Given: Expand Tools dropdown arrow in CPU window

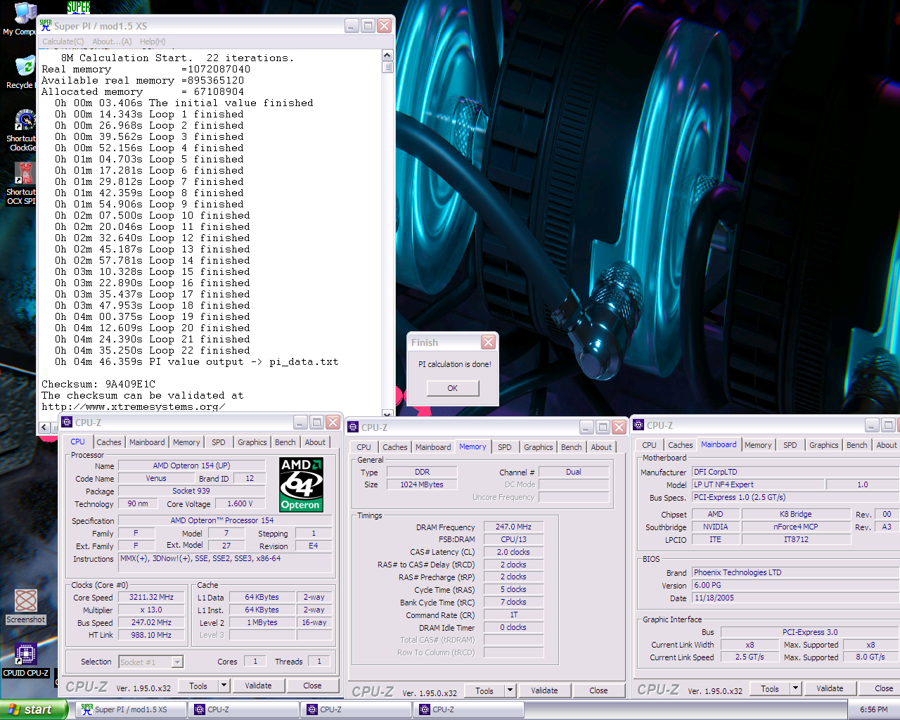Looking at the screenshot, I should click(x=224, y=686).
